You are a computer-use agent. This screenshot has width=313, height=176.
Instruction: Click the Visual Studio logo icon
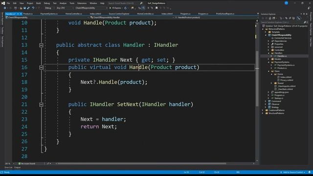point(3,3)
